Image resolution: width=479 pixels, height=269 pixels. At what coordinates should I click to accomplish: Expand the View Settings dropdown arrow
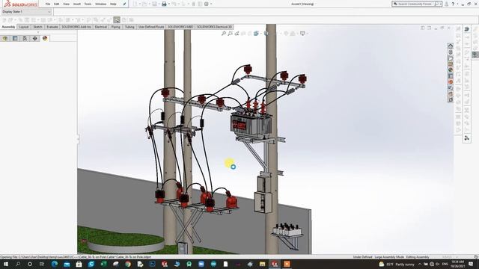point(307,33)
